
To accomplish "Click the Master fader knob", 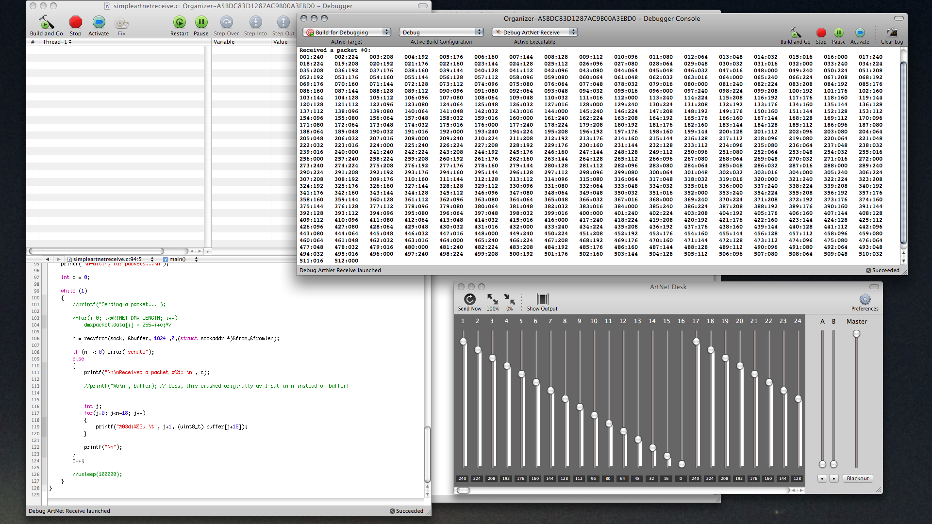I will [x=856, y=334].
